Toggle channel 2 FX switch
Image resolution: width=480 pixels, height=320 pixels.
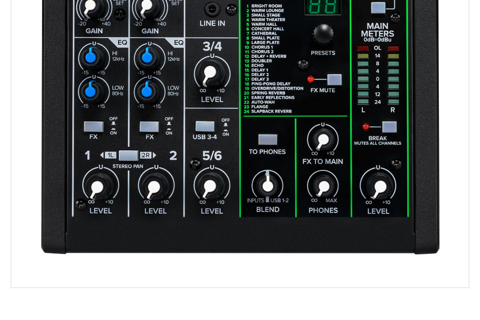pyautogui.click(x=149, y=126)
